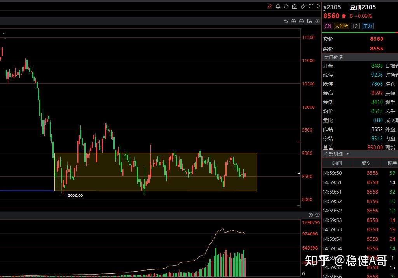This screenshot has width=398, height=278.
Task: Open price alert bell icon
Action: (278, 6)
